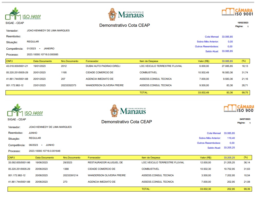
Task: Select supplier DUBAI AUTO PADRAO EIRELI
Action: (x=103, y=66)
